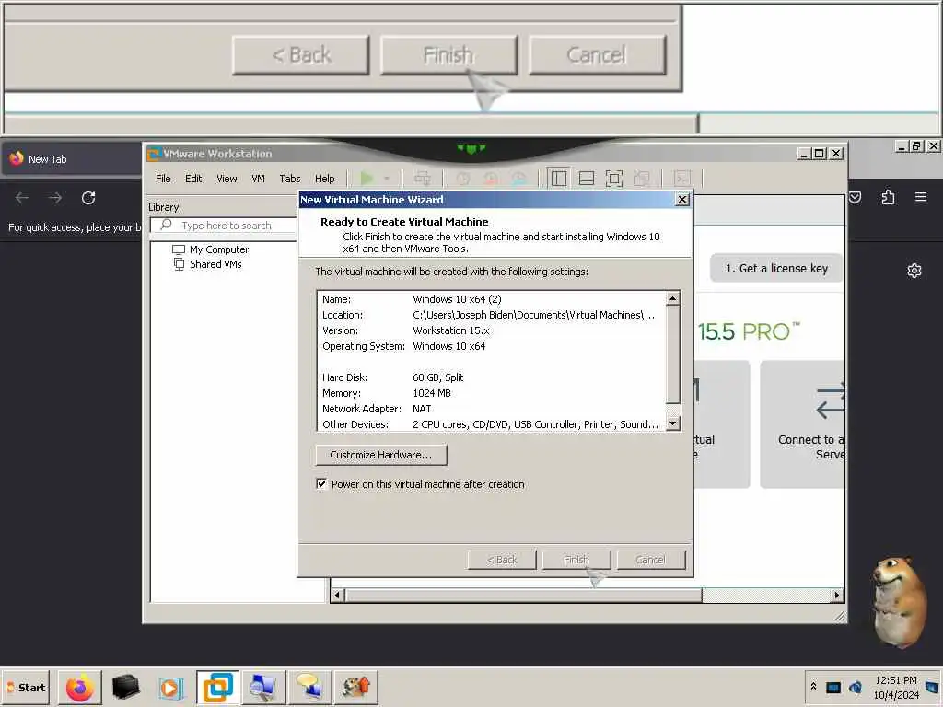Click the Magnifier taskbar icon

tap(263, 687)
